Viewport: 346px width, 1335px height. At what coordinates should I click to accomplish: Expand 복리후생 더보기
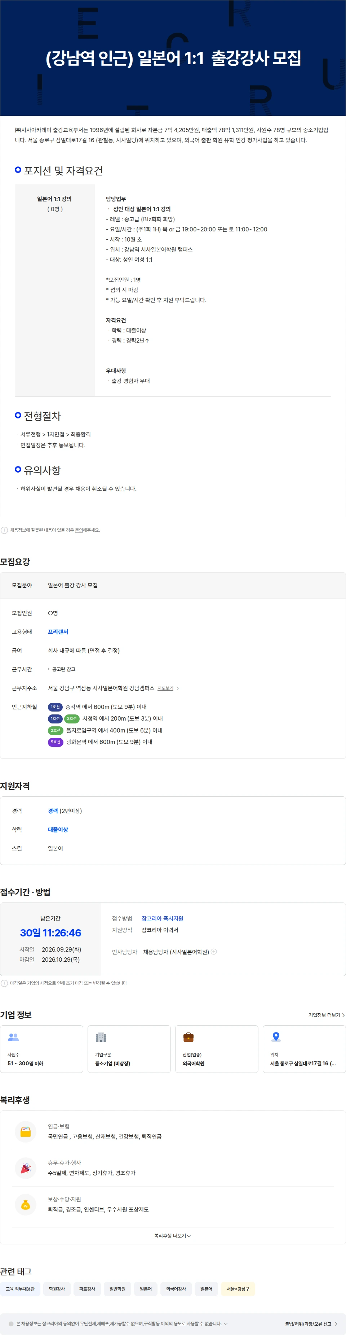click(173, 1235)
